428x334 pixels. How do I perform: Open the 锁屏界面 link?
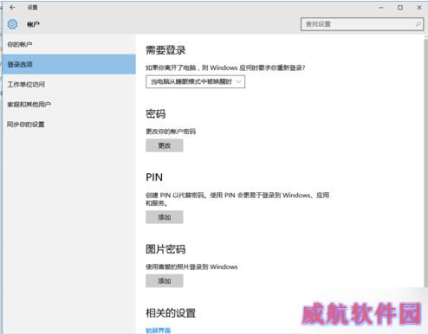tap(159, 331)
